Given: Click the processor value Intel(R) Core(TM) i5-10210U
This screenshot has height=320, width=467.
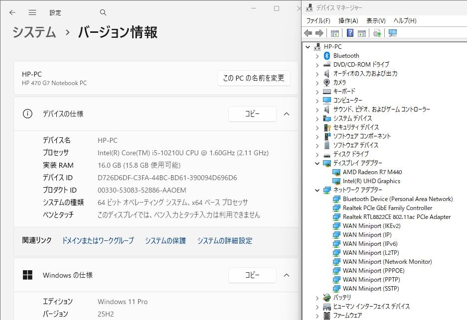Looking at the screenshot, I should tap(183, 153).
